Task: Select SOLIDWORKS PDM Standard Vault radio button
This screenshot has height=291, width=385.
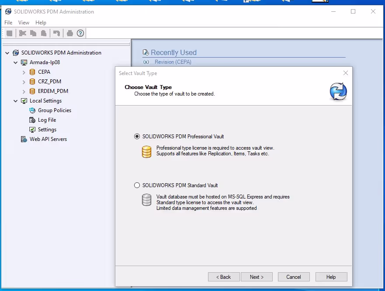Action: tap(137, 185)
